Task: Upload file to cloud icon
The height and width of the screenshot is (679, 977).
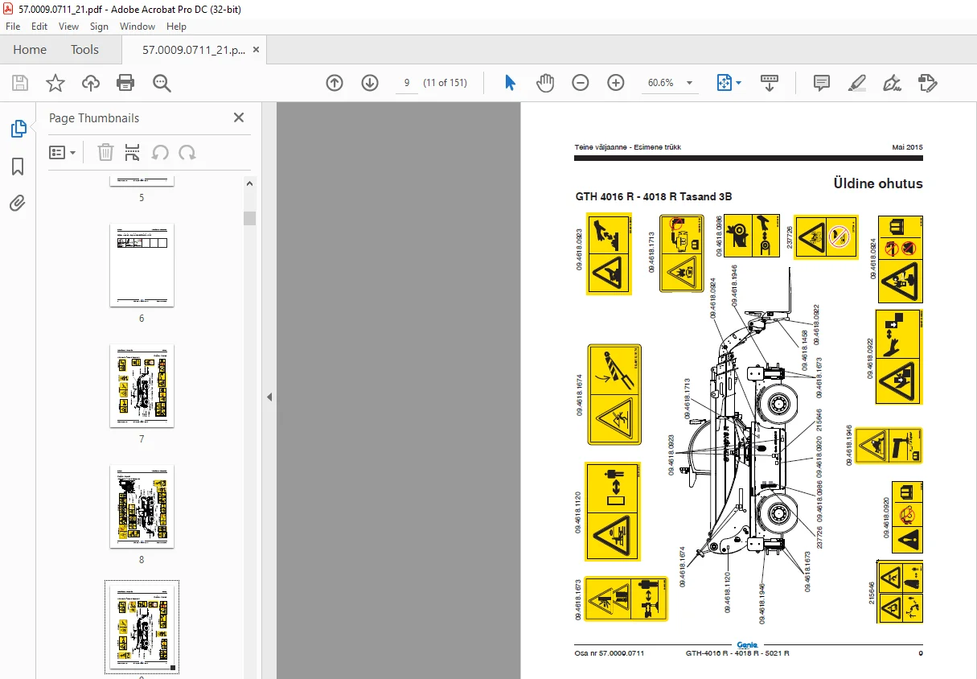Action: [x=91, y=83]
